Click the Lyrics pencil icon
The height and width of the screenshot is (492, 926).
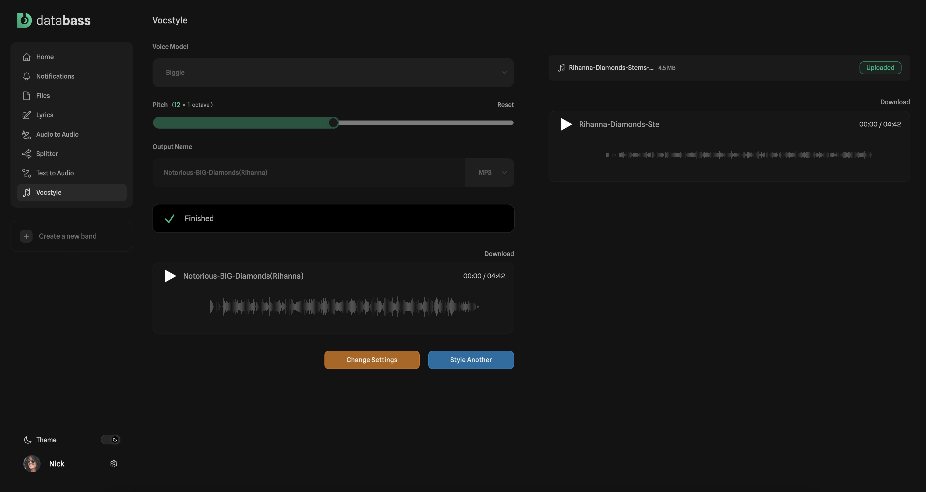pyautogui.click(x=27, y=115)
